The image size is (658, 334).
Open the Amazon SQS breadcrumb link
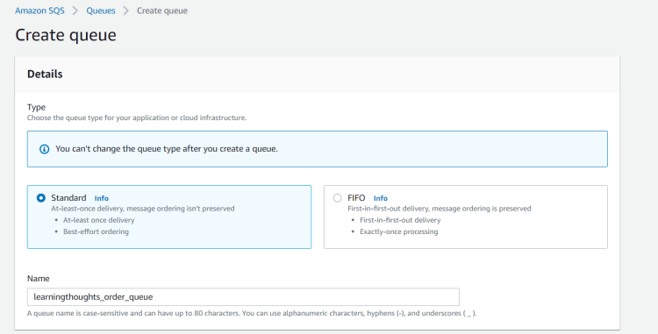point(39,11)
